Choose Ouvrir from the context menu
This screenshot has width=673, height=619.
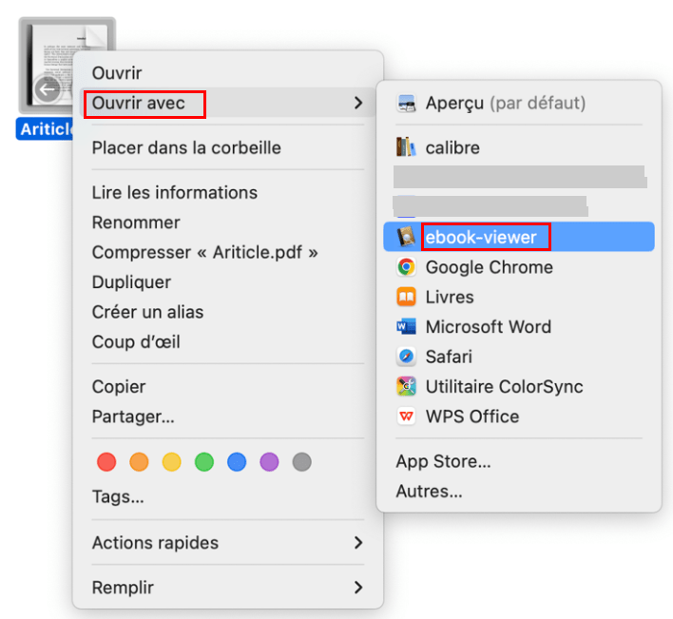point(227,73)
